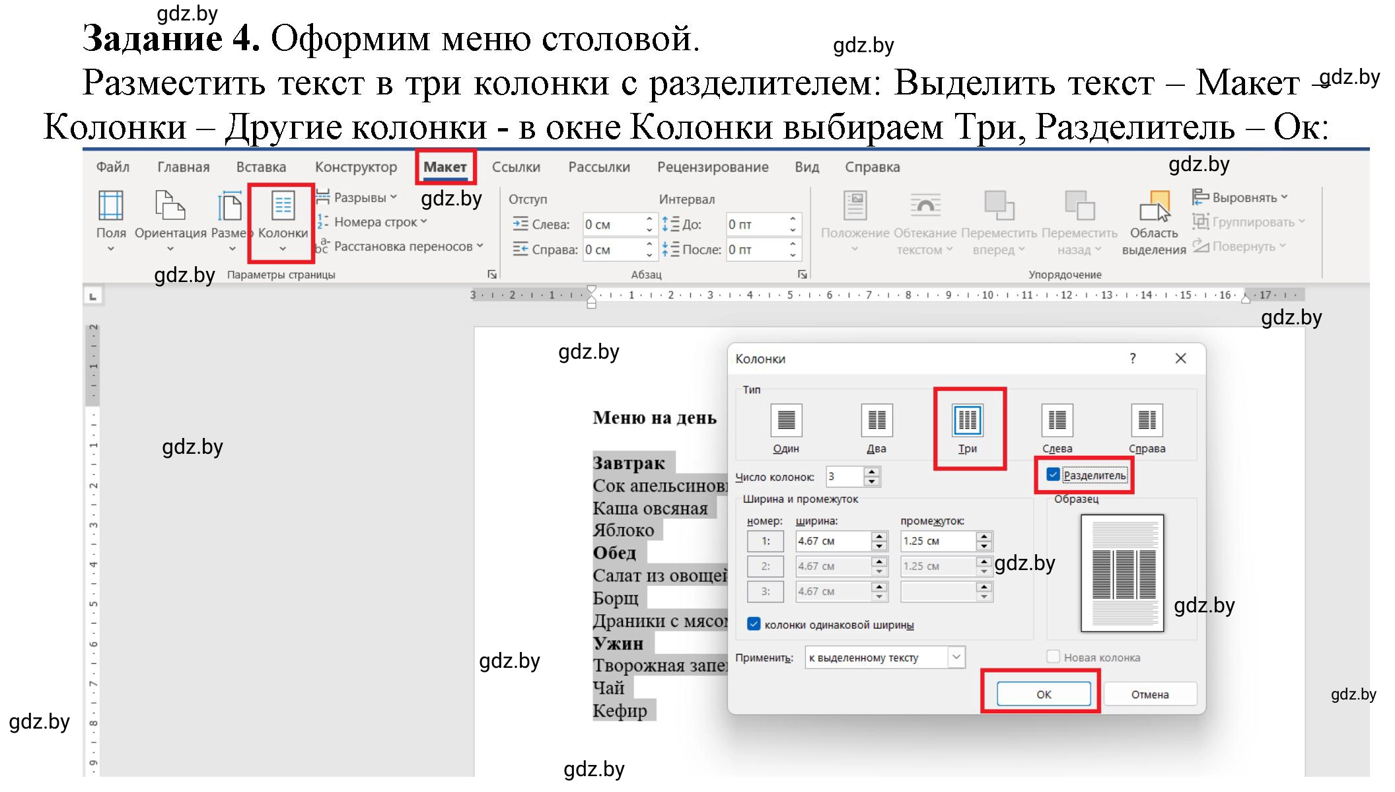The width and height of the screenshot is (1395, 792).
Task: Increase Число колонок with up arrow
Action: click(872, 472)
